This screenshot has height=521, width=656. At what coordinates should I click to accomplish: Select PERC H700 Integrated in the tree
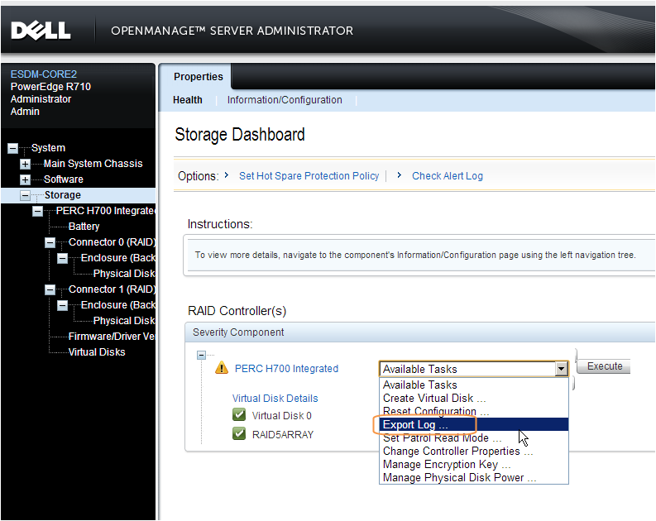click(x=105, y=211)
